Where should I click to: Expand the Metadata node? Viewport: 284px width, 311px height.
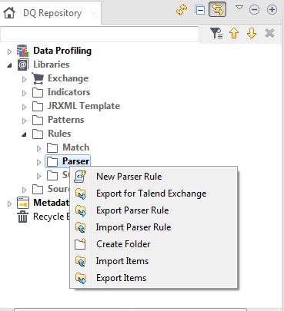click(9, 204)
